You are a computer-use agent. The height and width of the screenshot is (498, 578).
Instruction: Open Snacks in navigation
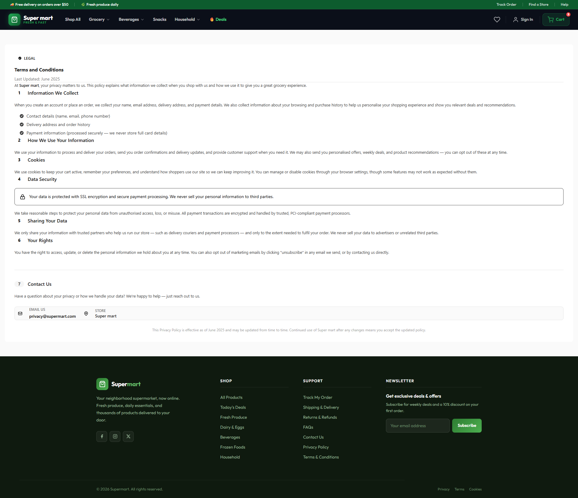[160, 20]
